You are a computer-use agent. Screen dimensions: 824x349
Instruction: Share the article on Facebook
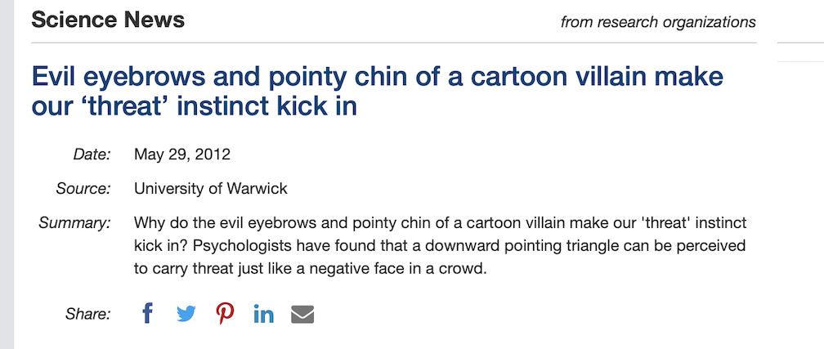pos(147,313)
